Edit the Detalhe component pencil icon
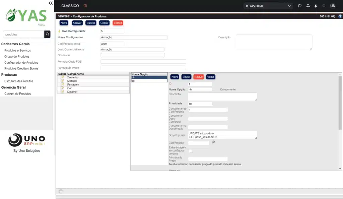Screen dimensions: 343x199 point(63,92)
